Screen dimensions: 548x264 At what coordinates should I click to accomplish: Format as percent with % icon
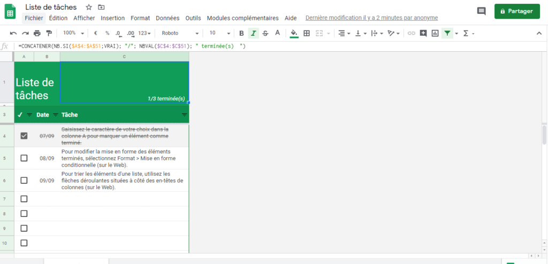pyautogui.click(x=107, y=33)
